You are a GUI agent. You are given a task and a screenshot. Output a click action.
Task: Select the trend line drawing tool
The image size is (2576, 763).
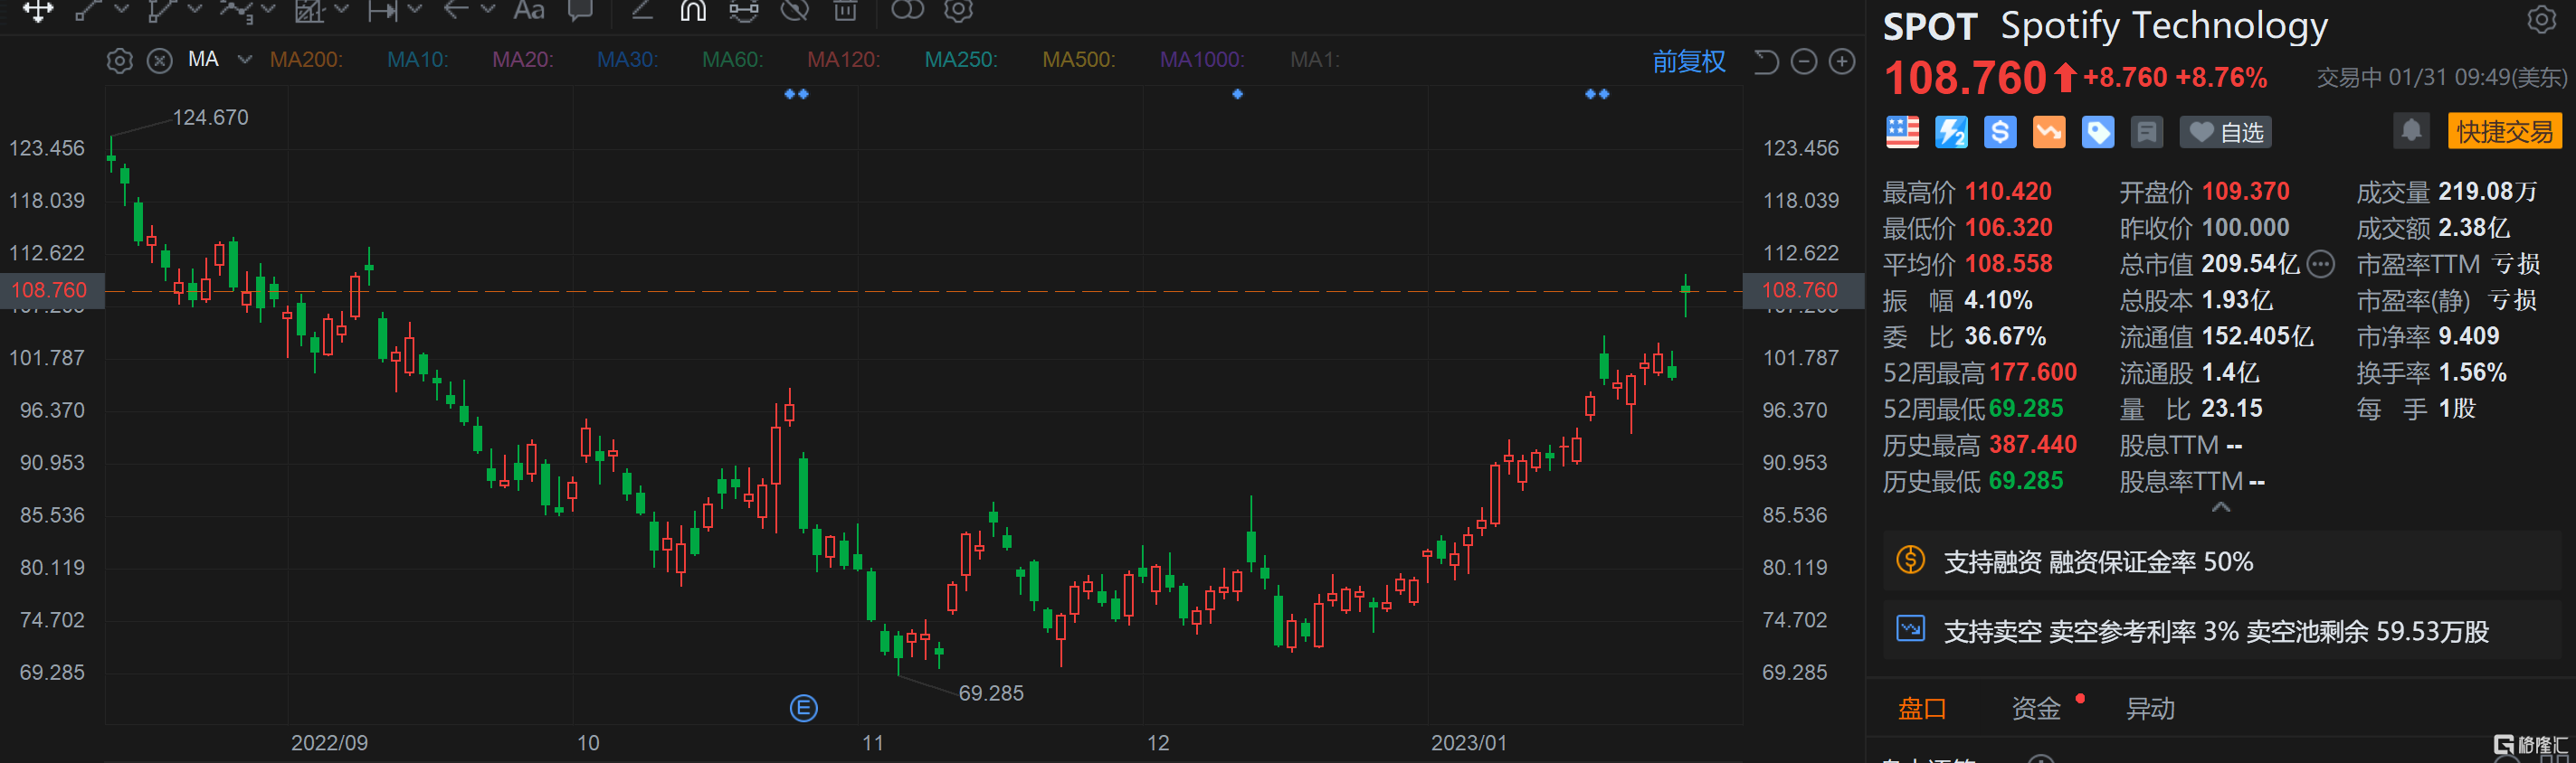89,10
